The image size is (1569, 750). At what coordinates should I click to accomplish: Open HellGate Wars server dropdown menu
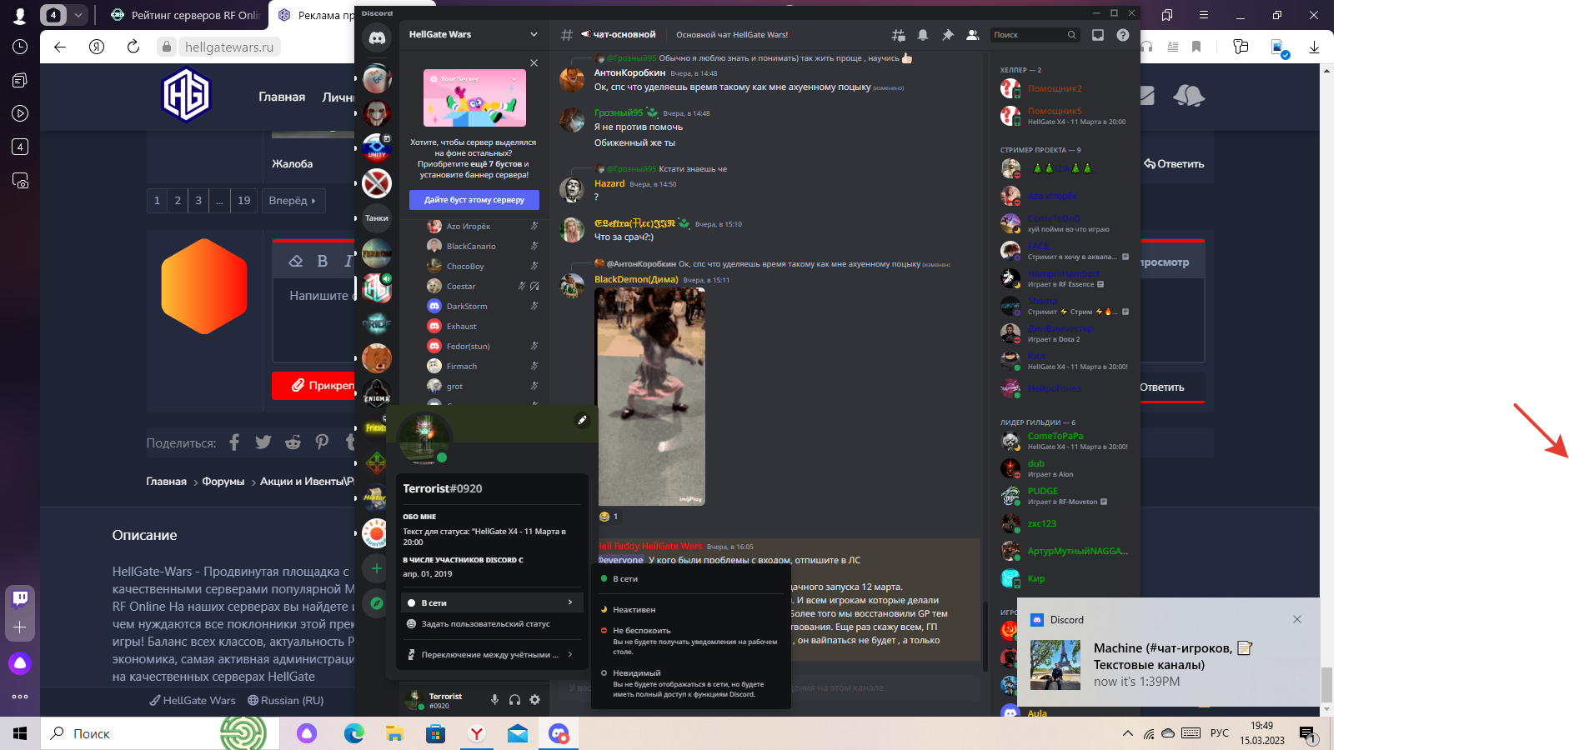click(x=474, y=34)
